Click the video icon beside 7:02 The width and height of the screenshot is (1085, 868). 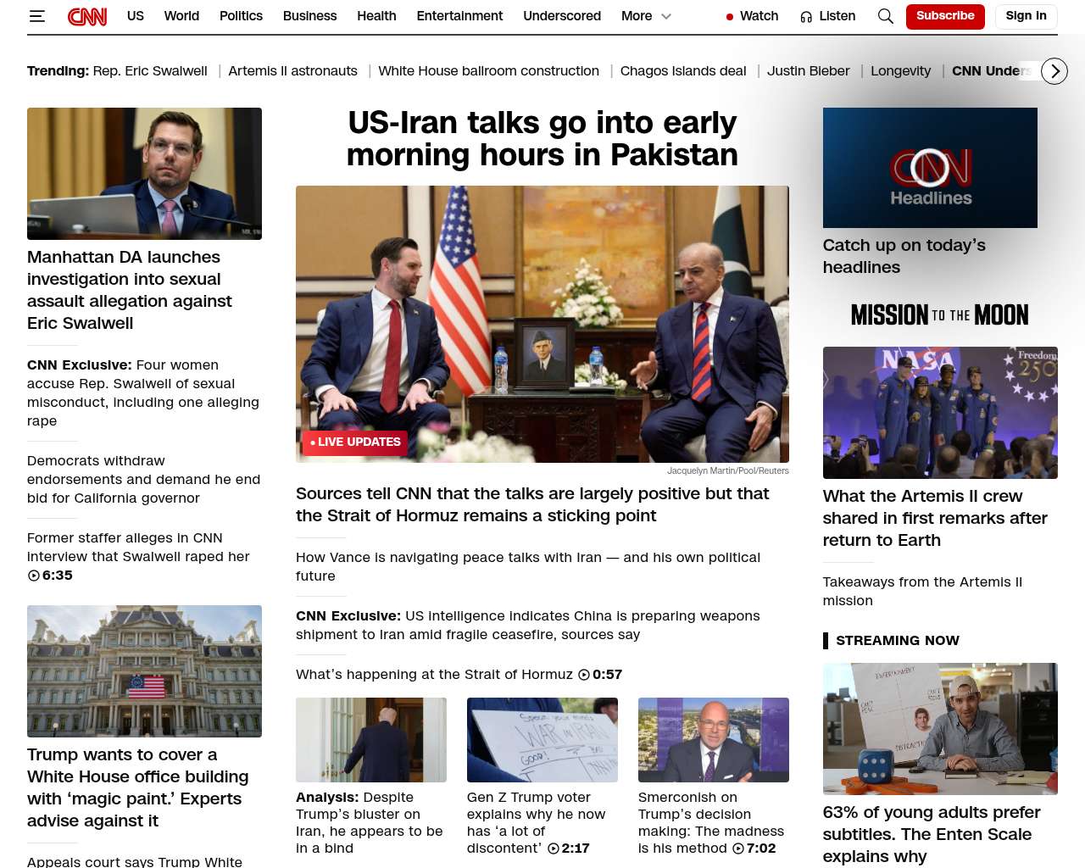click(x=738, y=849)
